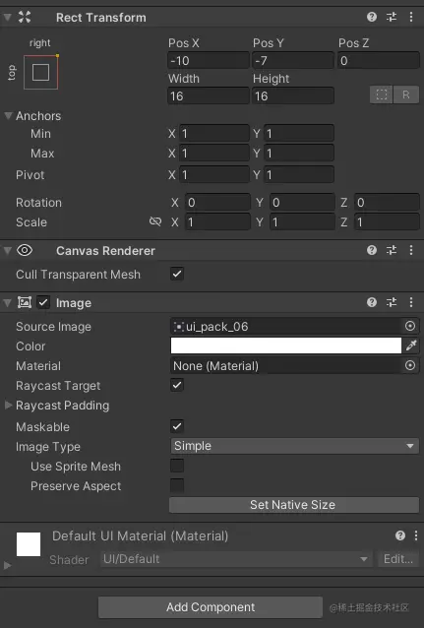Disable the Image component checkbox
Image resolution: width=424 pixels, height=628 pixels.
click(43, 302)
